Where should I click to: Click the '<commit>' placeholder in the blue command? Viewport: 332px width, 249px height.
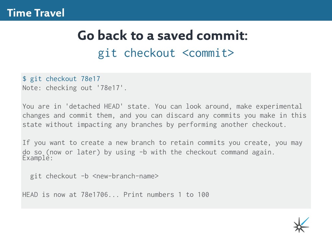click(x=208, y=53)
